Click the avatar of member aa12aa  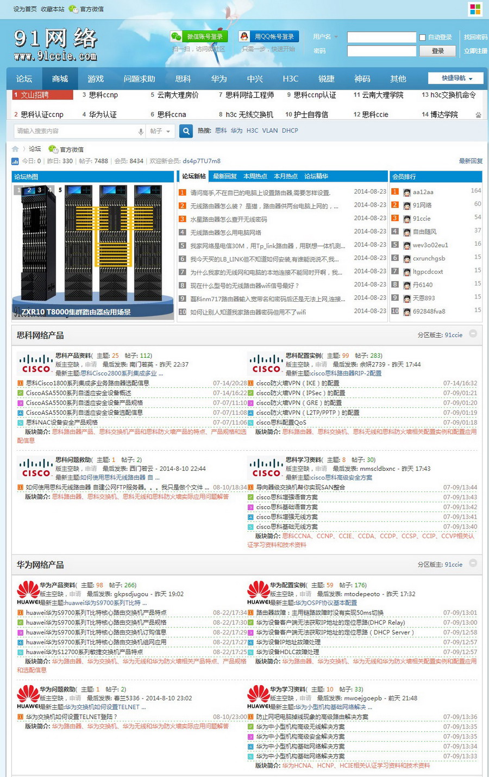(x=406, y=192)
